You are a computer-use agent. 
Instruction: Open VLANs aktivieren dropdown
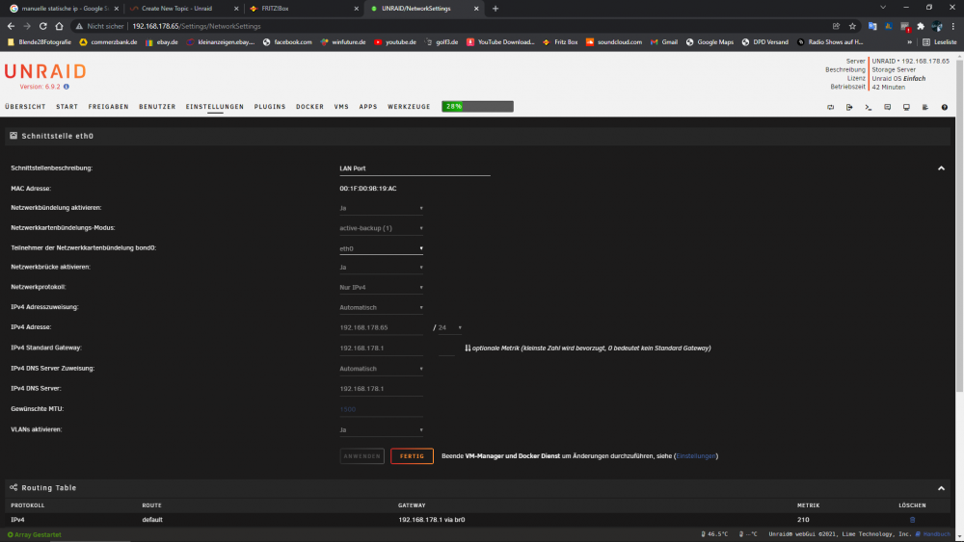[x=381, y=429]
